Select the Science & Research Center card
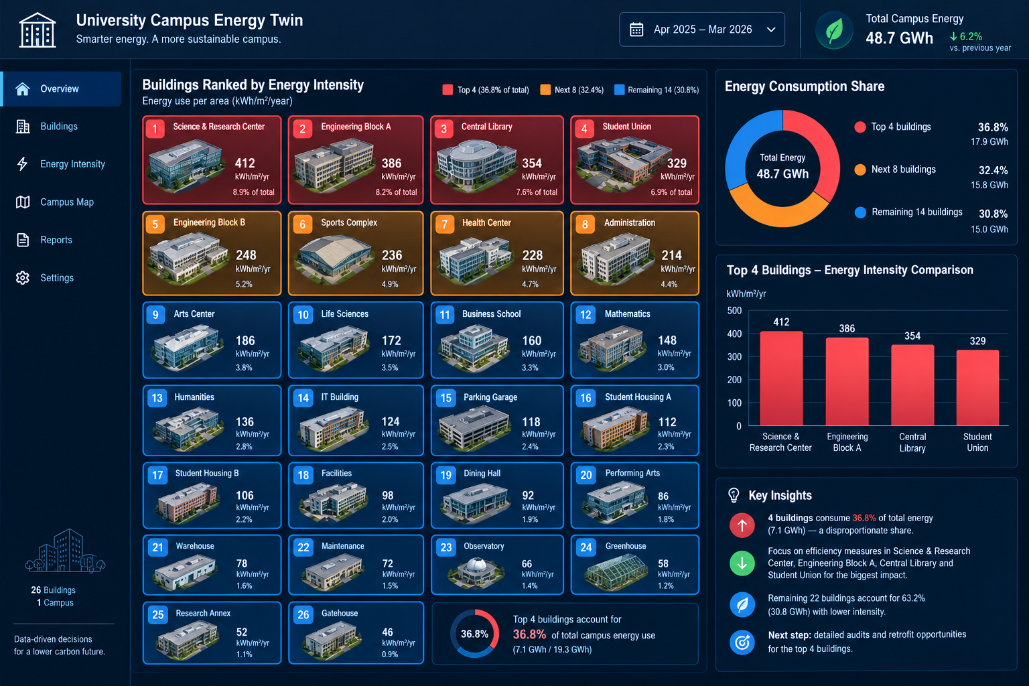Image resolution: width=1029 pixels, height=686 pixels. 212,160
